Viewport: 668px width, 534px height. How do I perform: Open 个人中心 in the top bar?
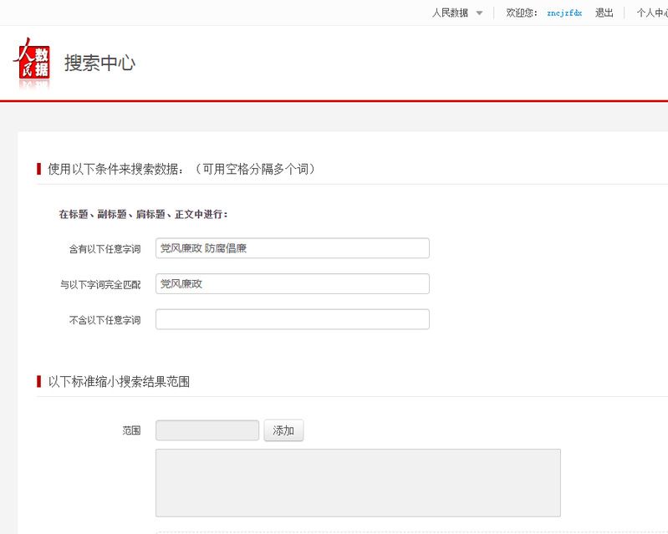[652, 13]
